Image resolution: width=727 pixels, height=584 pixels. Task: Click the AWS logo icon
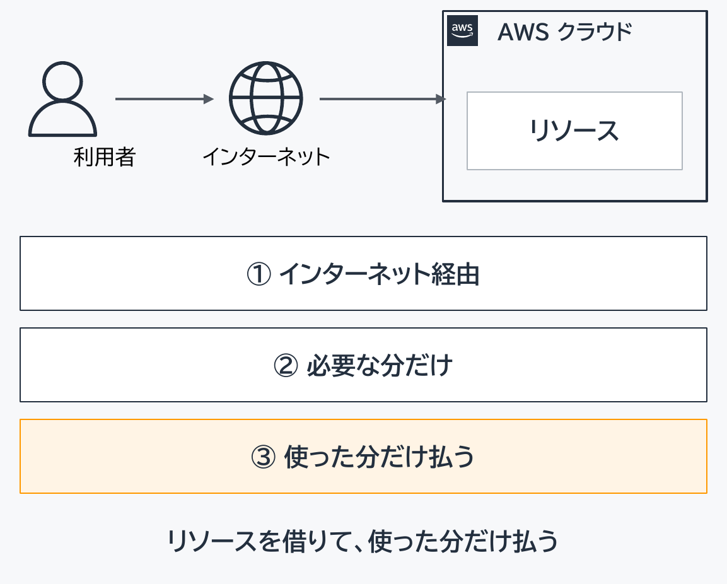click(x=462, y=31)
